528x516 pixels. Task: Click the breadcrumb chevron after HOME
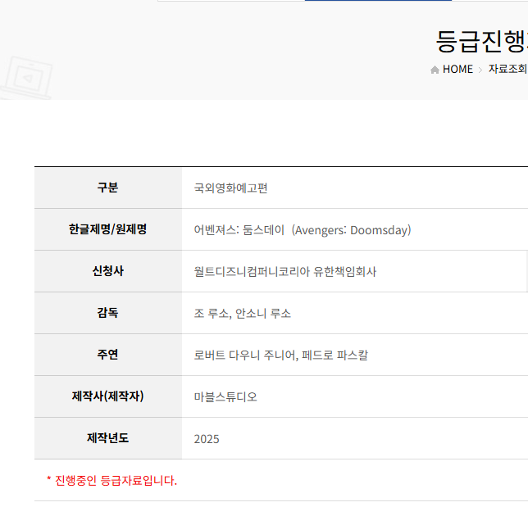(x=480, y=70)
